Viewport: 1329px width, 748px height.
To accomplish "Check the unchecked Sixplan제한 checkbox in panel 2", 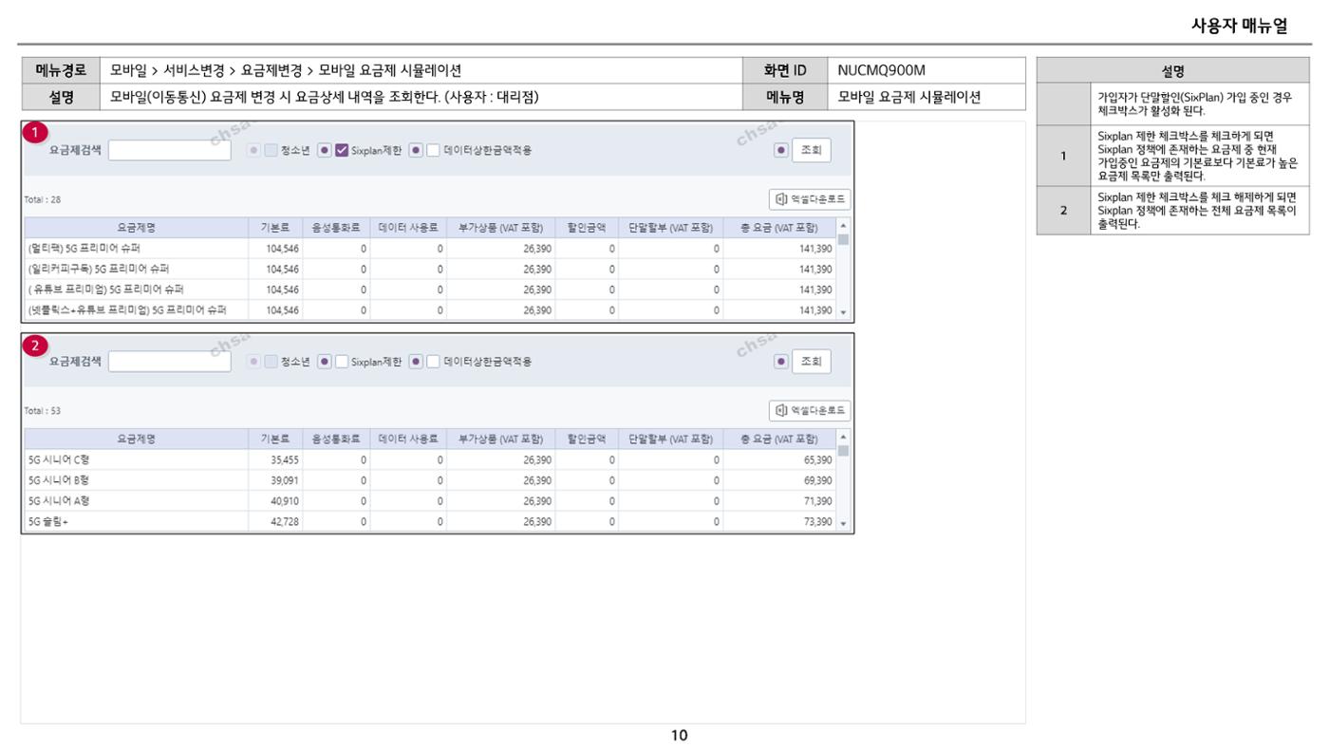I will tap(342, 362).
